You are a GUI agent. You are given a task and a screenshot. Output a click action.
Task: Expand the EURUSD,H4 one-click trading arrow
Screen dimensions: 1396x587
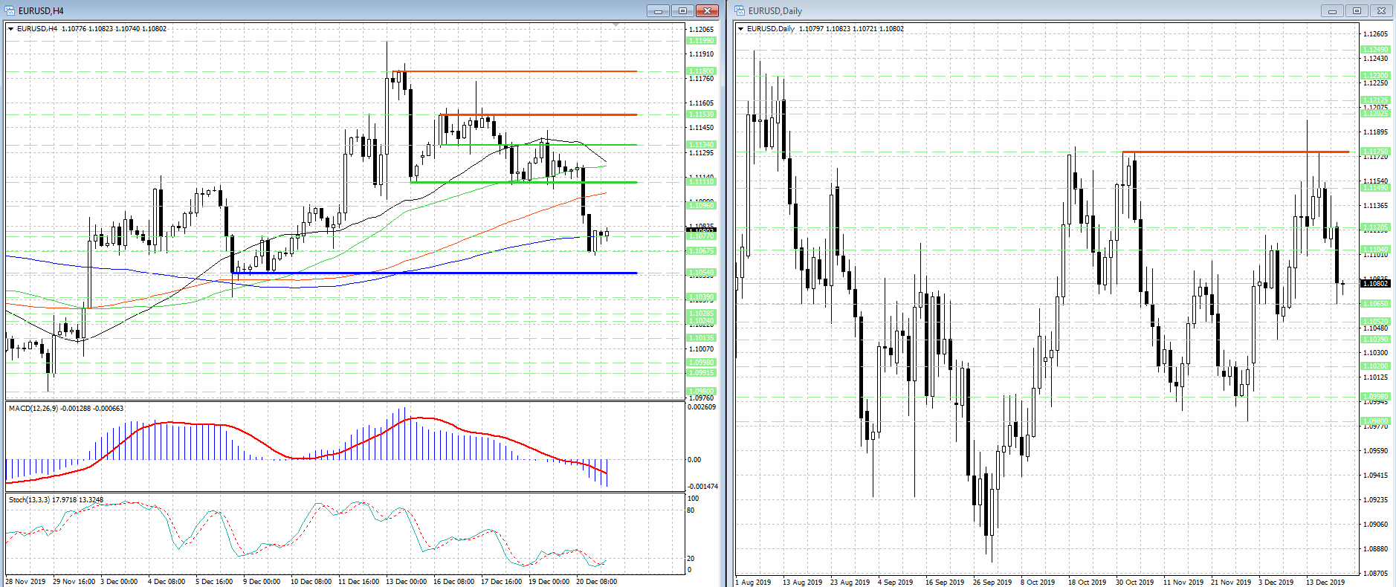[x=11, y=29]
